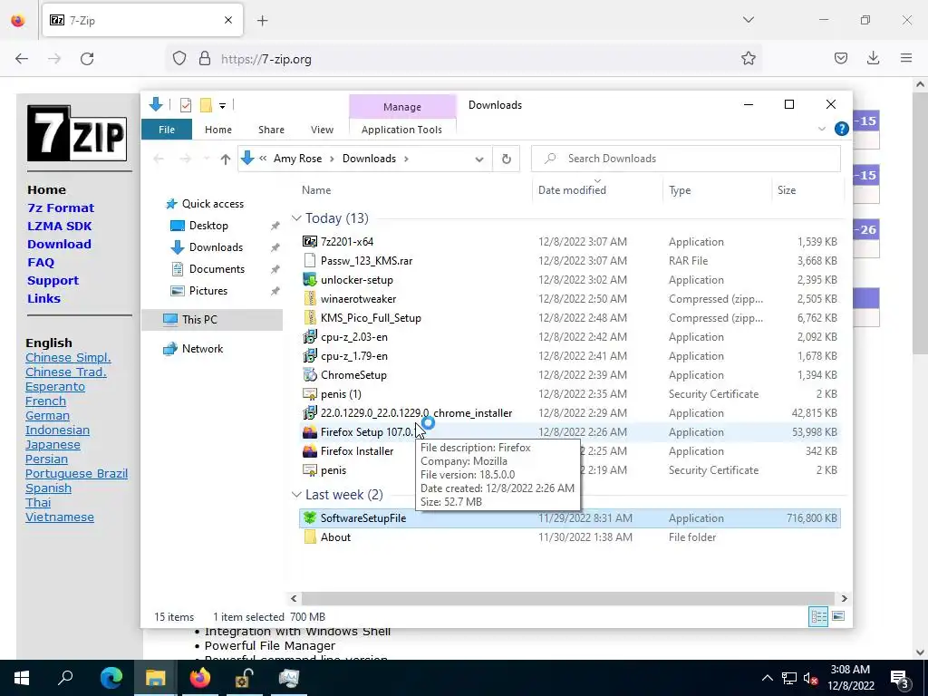Open the Share ribbon tab
Screen dimensions: 928x696
coord(271,130)
